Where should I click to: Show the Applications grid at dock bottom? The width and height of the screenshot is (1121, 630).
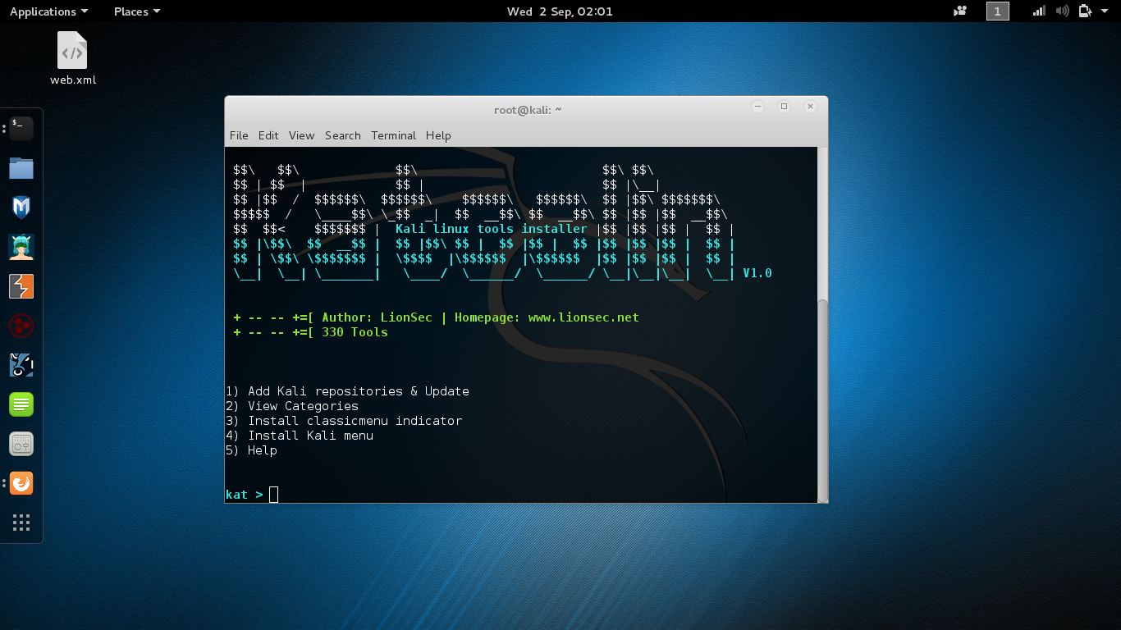20,523
